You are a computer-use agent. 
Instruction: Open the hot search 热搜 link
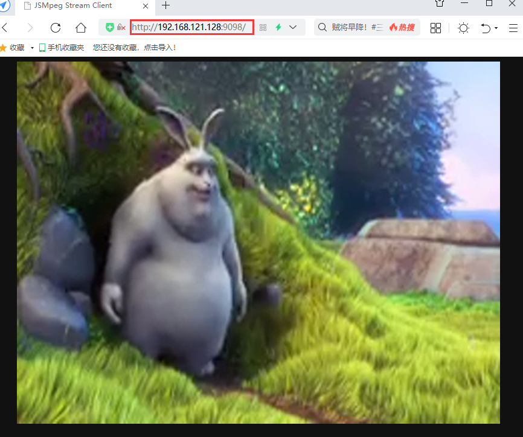pyautogui.click(x=402, y=27)
